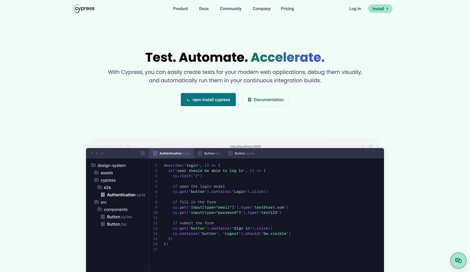Click line number 17 in editor
470x272 pixels.
155,249
